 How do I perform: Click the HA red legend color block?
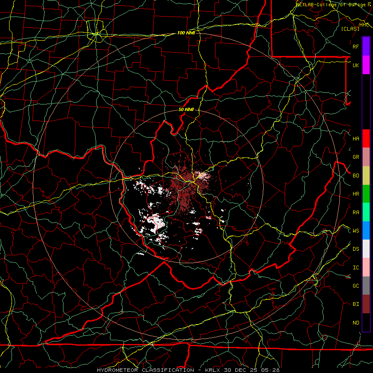[366, 138]
